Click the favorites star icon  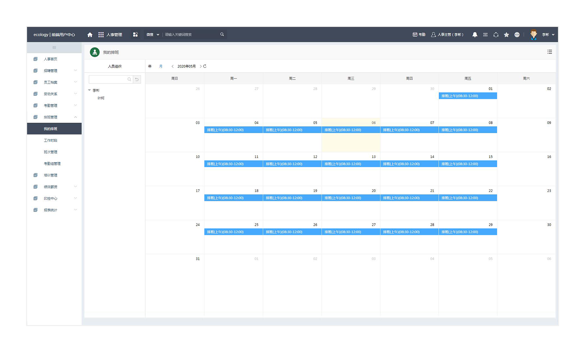click(506, 35)
